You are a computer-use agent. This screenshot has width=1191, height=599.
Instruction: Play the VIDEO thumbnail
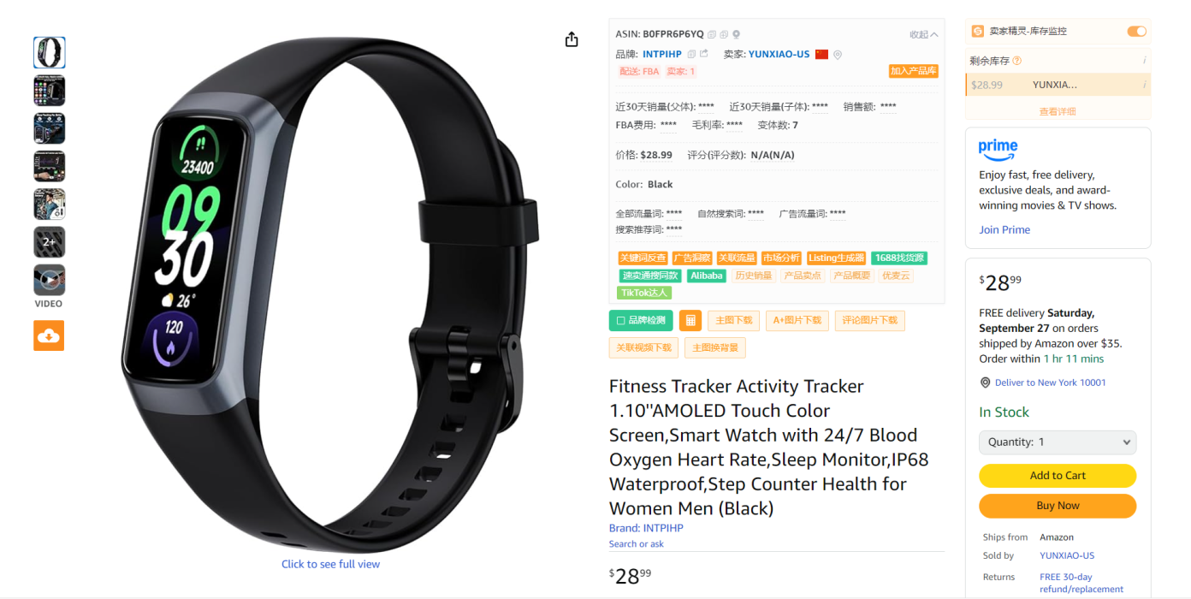click(49, 281)
